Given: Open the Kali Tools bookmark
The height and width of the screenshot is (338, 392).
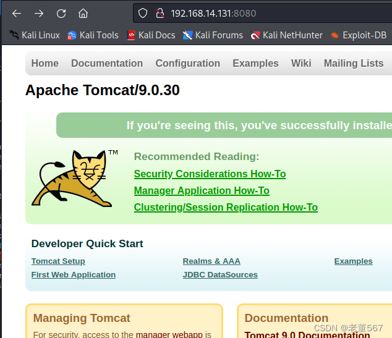Looking at the screenshot, I should click(93, 35).
